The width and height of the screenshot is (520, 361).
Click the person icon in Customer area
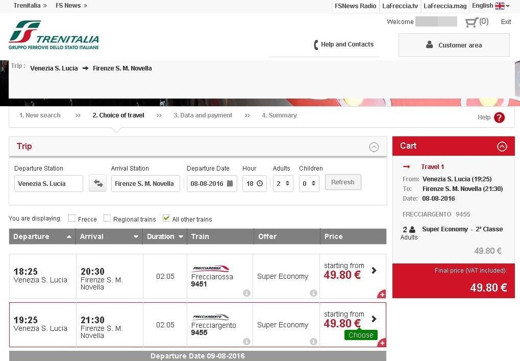[430, 44]
